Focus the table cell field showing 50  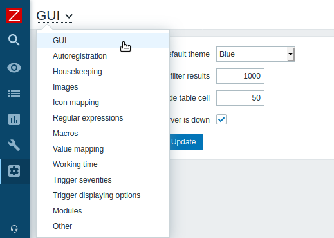click(240, 98)
